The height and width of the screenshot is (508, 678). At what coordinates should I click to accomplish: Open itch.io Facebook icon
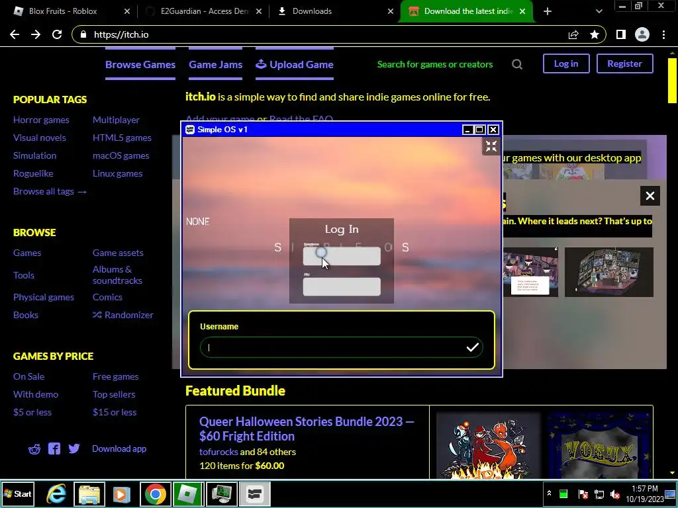[54, 449]
